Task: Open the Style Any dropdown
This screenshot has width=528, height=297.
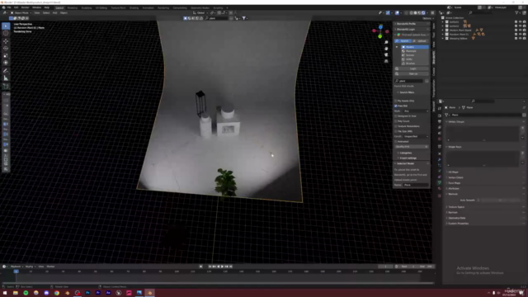Action: (416, 111)
